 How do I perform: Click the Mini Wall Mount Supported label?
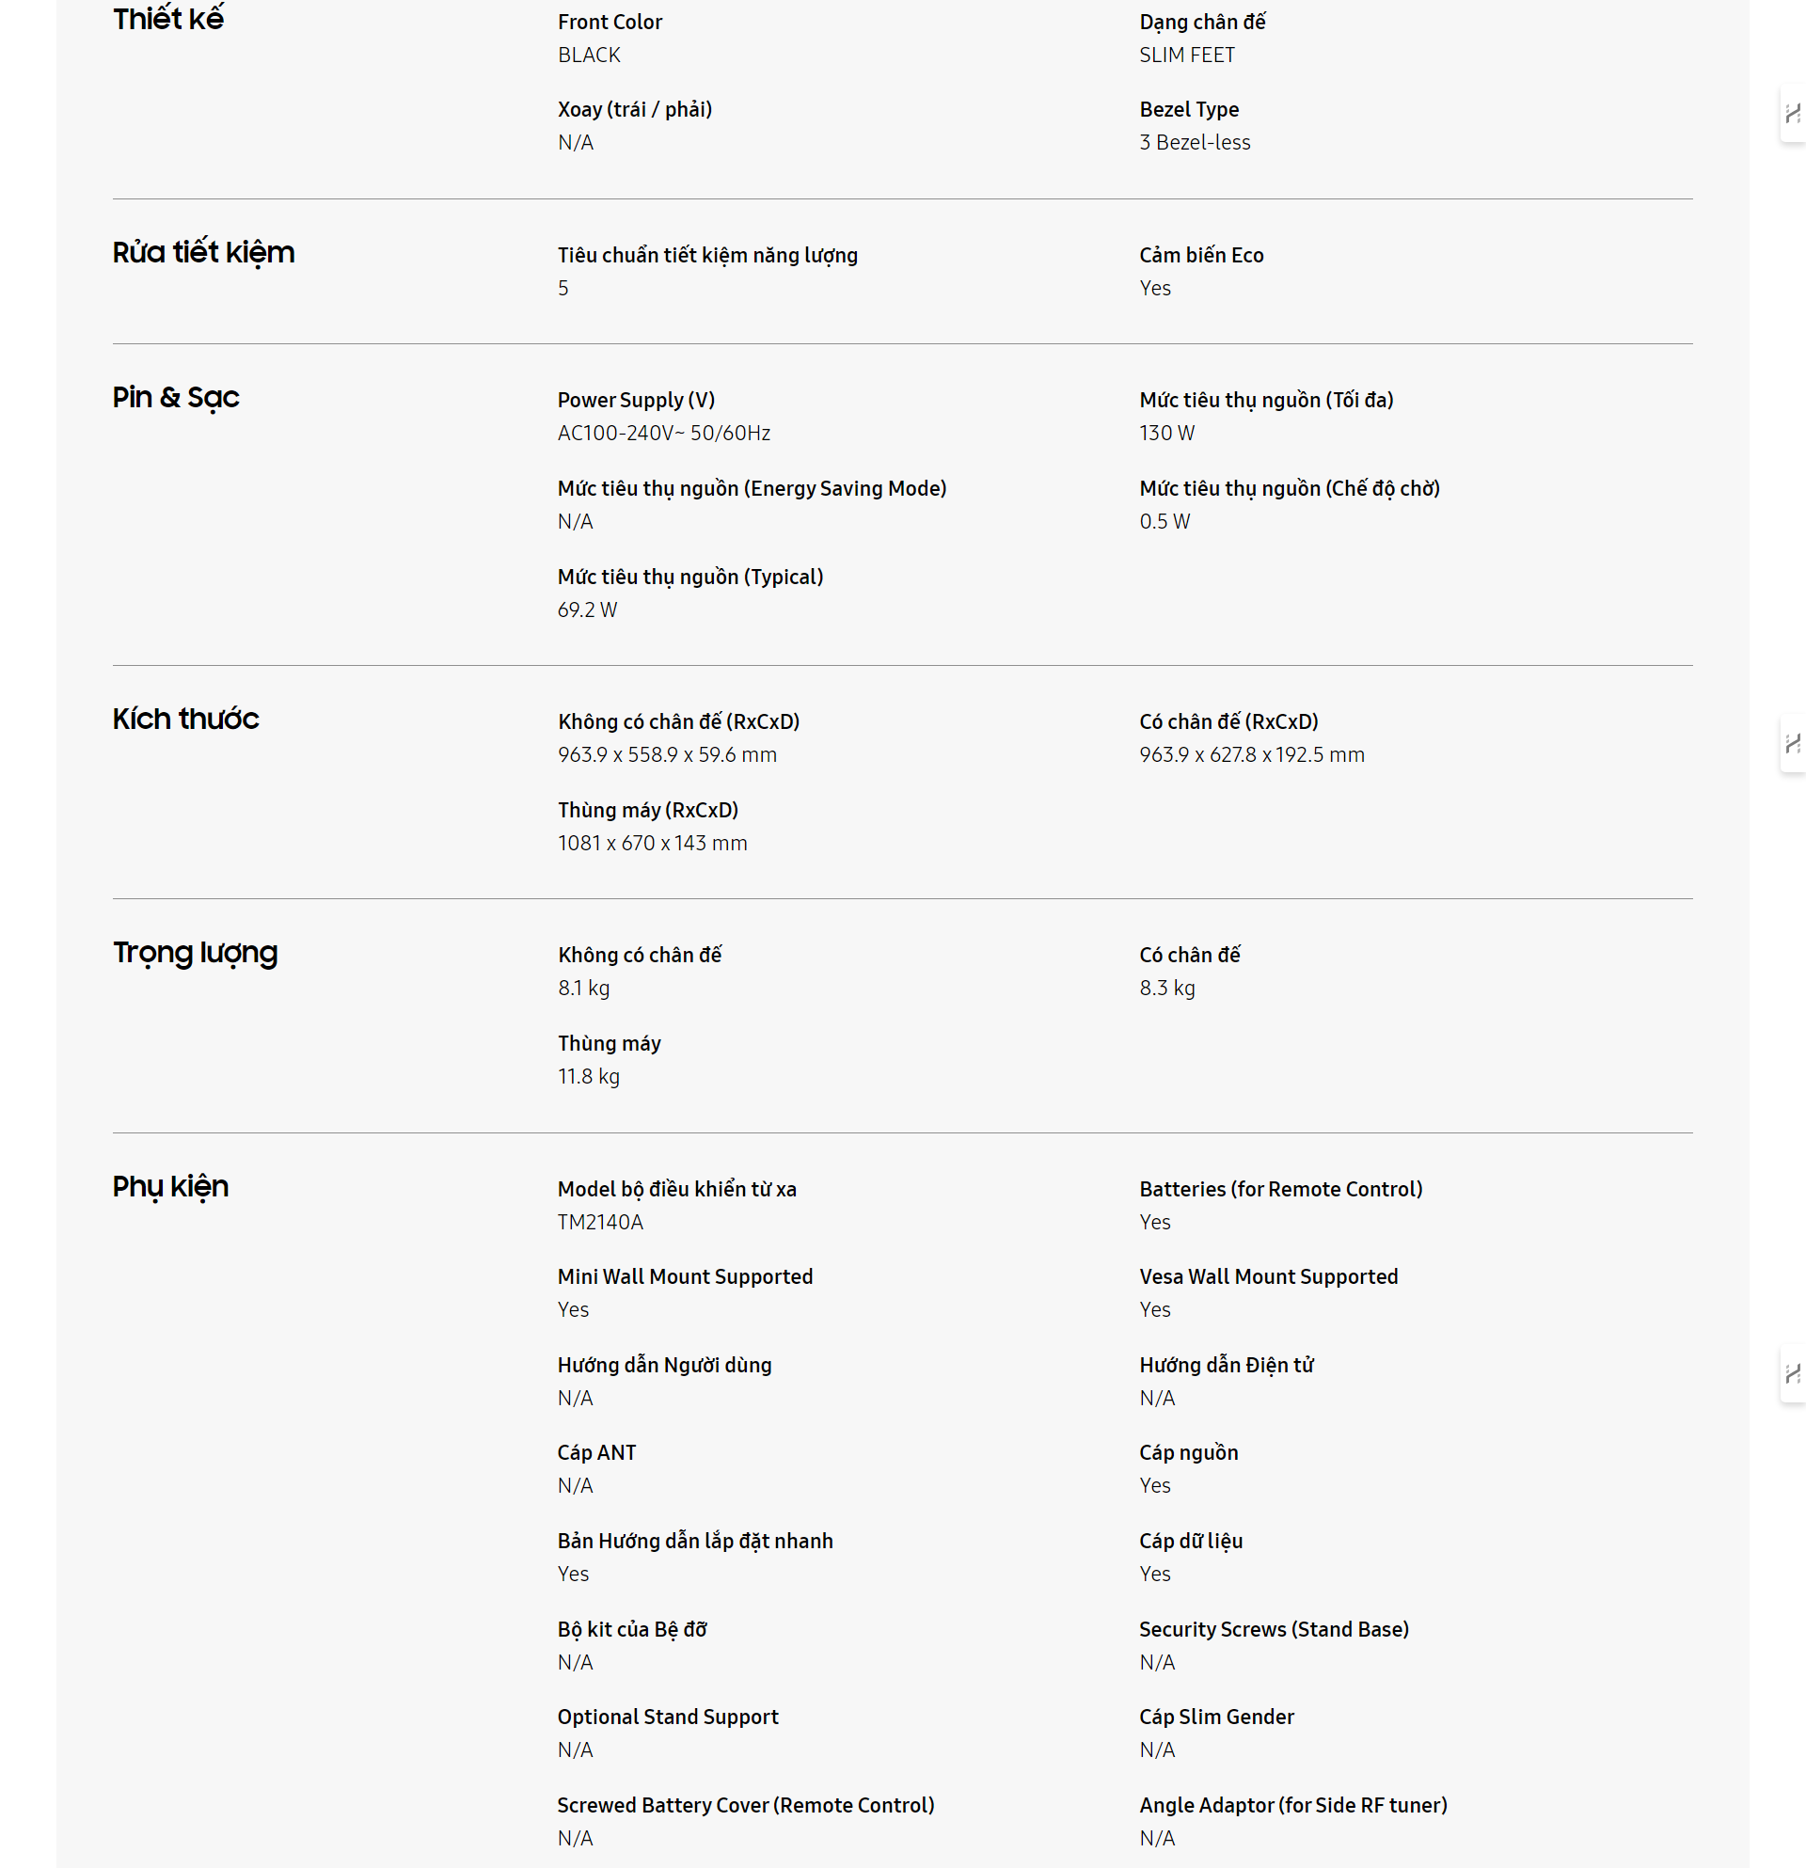[684, 1277]
